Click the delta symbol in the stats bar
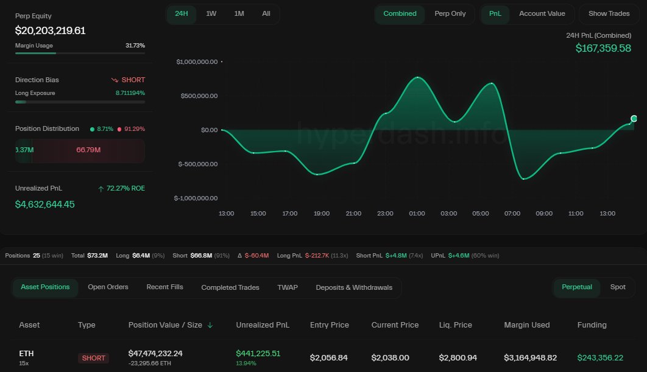The height and width of the screenshot is (372, 647). 239,256
